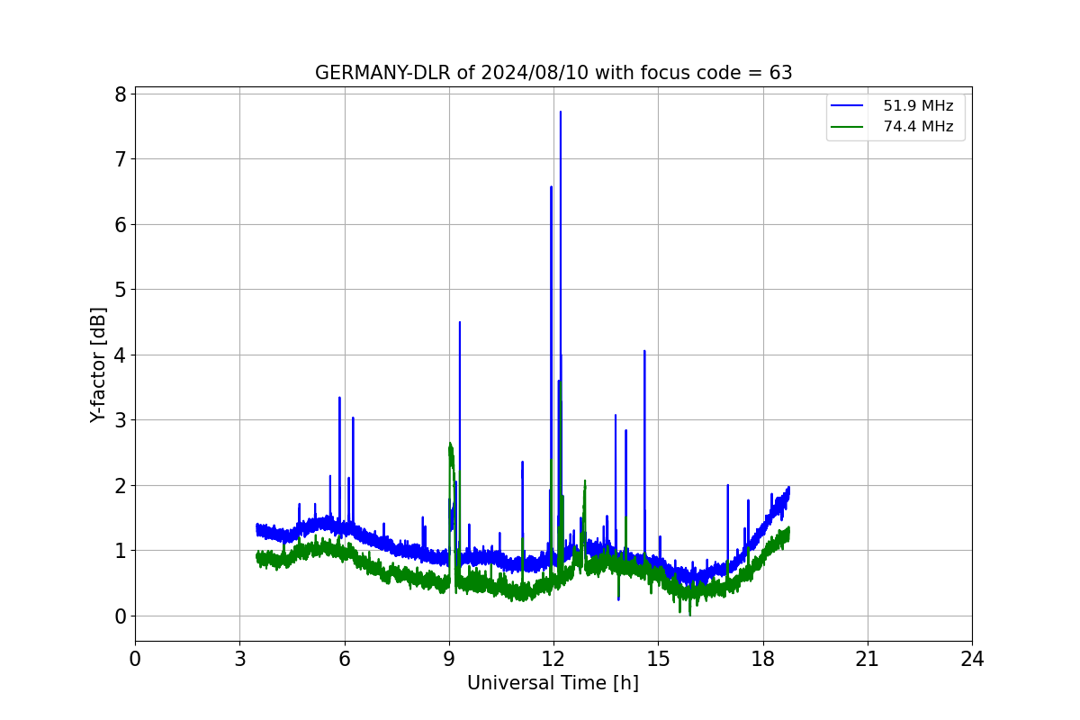The image size is (1080, 720).
Task: Select the 51.9 MHz legend label
Action: point(918,106)
